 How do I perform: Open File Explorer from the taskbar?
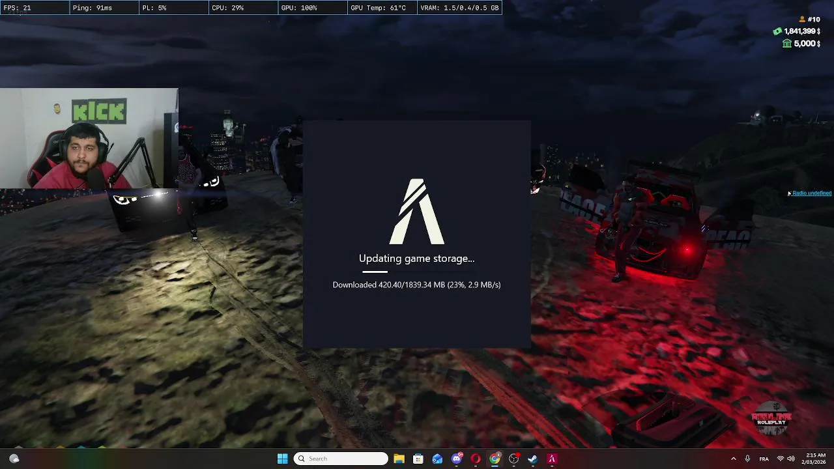[x=399, y=459]
